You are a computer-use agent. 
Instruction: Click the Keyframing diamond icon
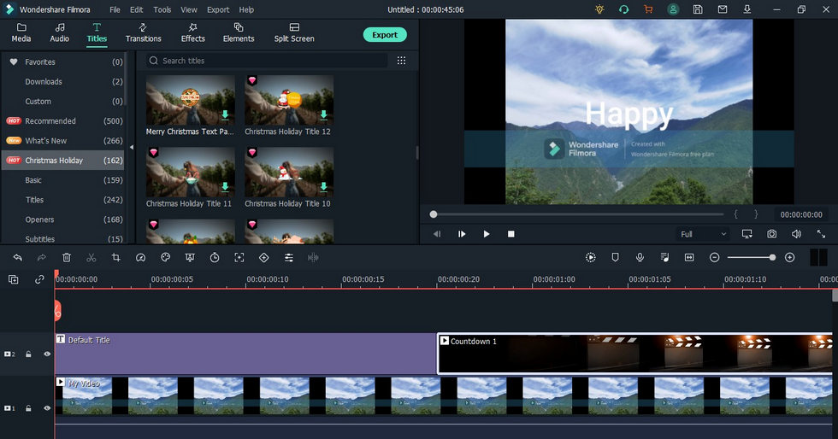coord(264,257)
